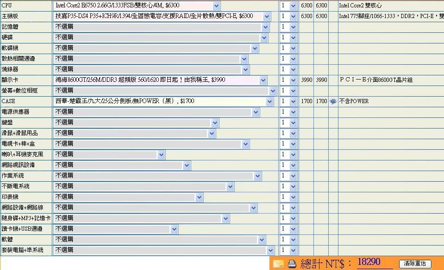Screen dimensions: 444x270
Task: Expand the 作業系統 operating system dropdown
Action: (x=157, y=176)
